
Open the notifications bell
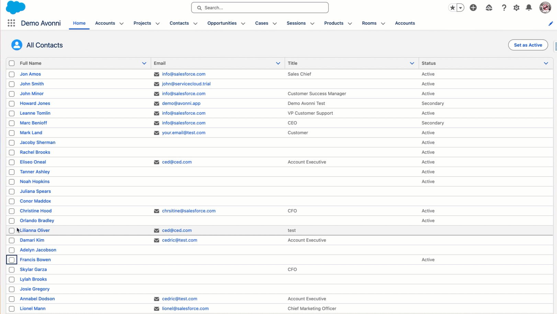[x=529, y=8]
